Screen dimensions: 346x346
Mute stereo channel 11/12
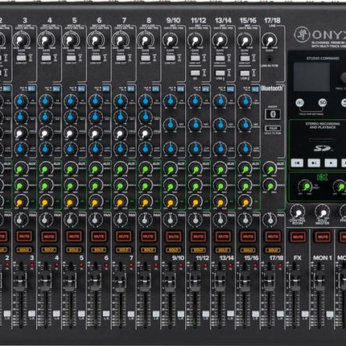tap(198, 237)
